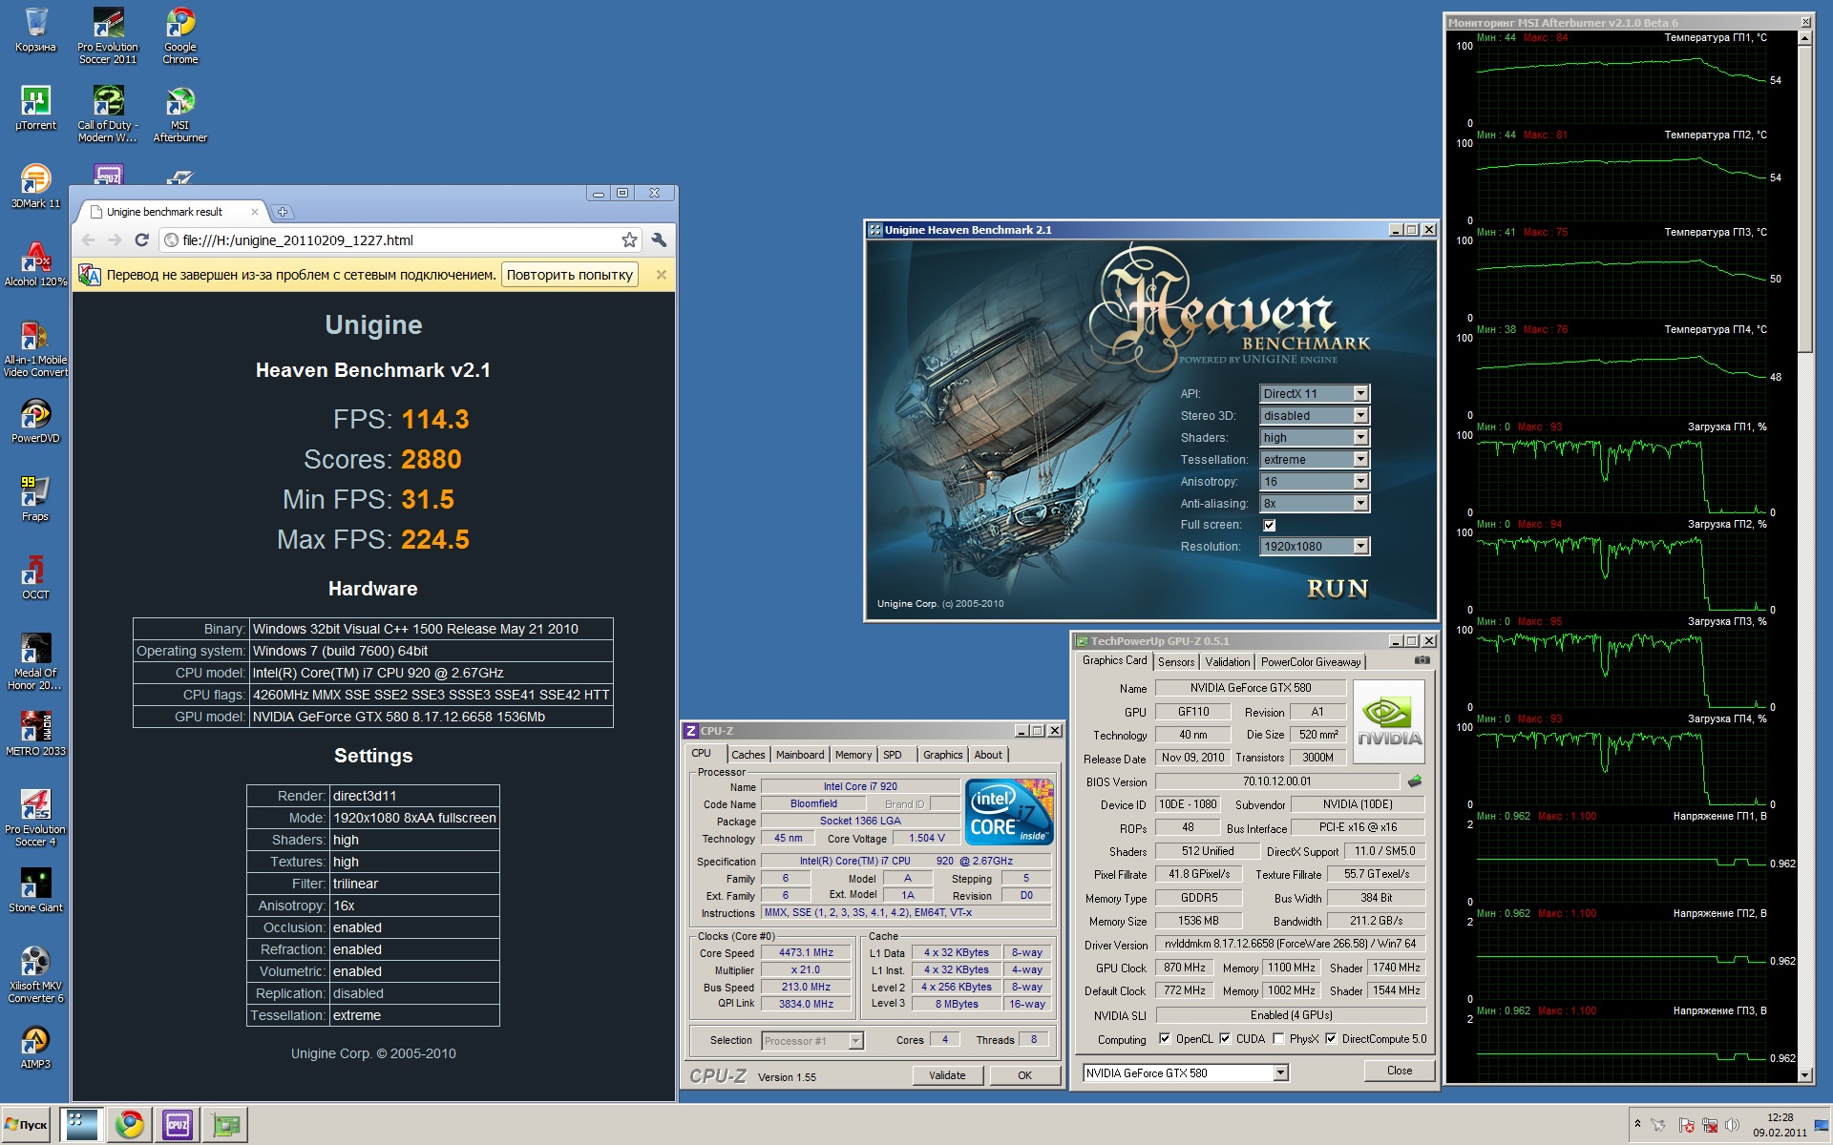This screenshot has height=1145, width=1833.
Task: Open the METRO 2033 desktop icon
Action: tap(35, 734)
